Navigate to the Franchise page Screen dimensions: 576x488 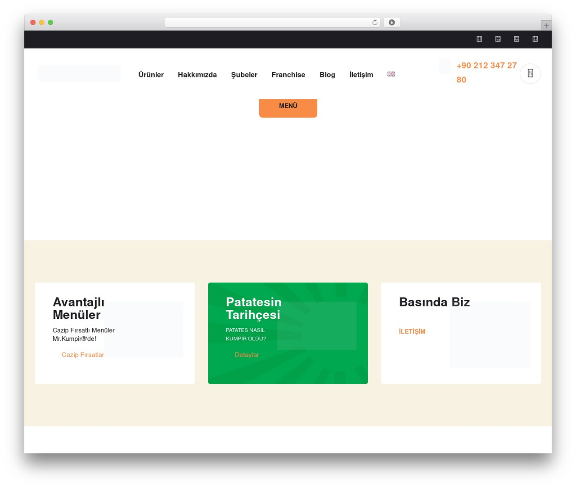click(288, 75)
